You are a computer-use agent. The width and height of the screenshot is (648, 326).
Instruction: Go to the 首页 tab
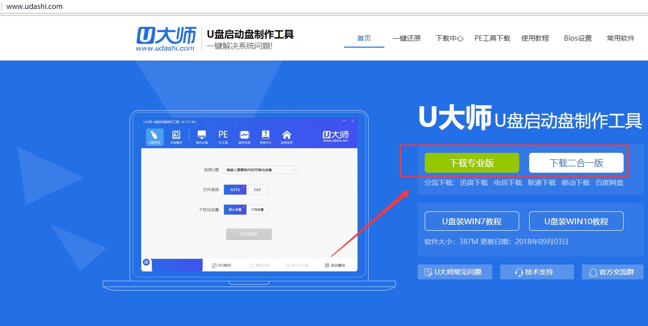pyautogui.click(x=364, y=38)
